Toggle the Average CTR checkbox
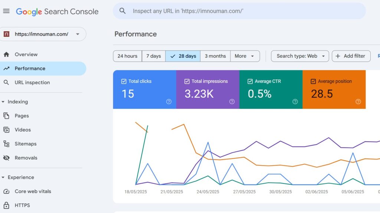Screen dimensions: 380x213 tap(250, 81)
